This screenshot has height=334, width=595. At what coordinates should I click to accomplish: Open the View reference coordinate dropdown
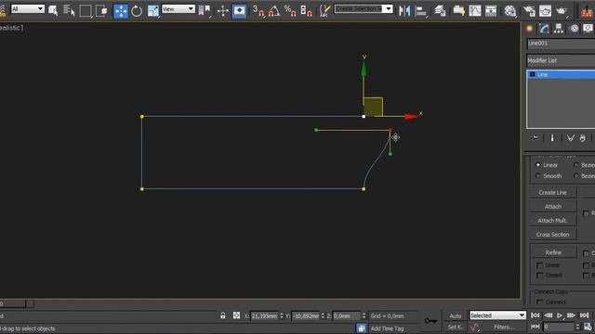178,8
